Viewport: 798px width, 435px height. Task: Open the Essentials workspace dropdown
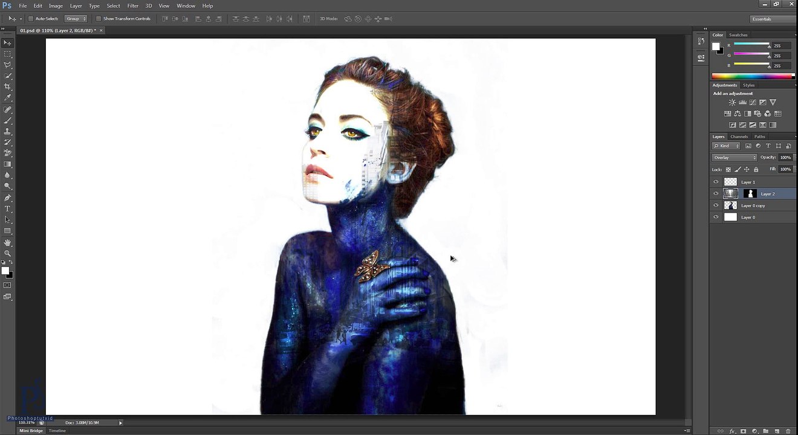773,19
